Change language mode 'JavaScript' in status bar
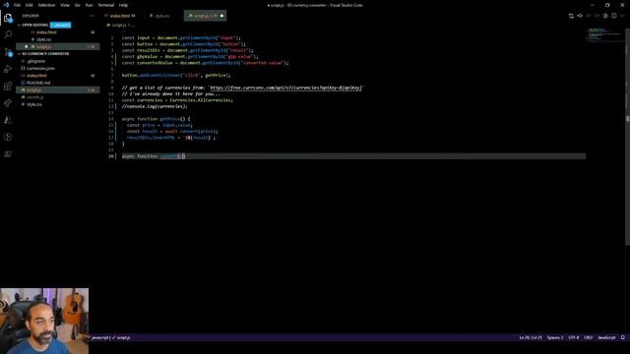 [606, 337]
